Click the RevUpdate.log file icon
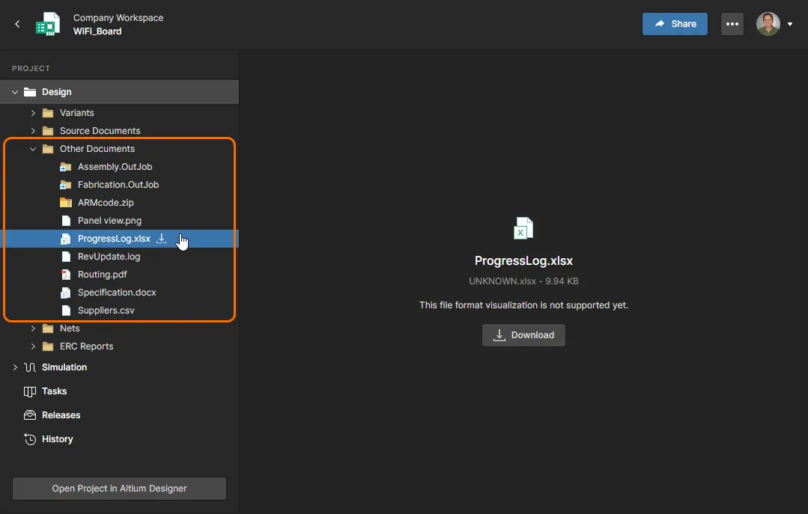The image size is (808, 514). coord(66,257)
